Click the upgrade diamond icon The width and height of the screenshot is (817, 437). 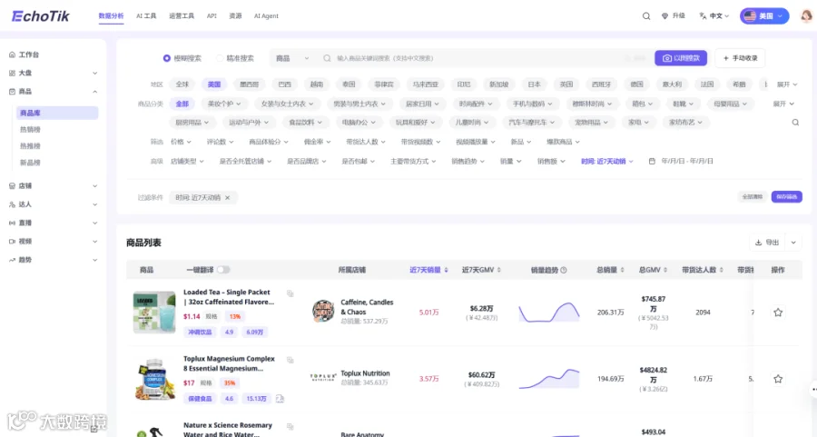[664, 16]
